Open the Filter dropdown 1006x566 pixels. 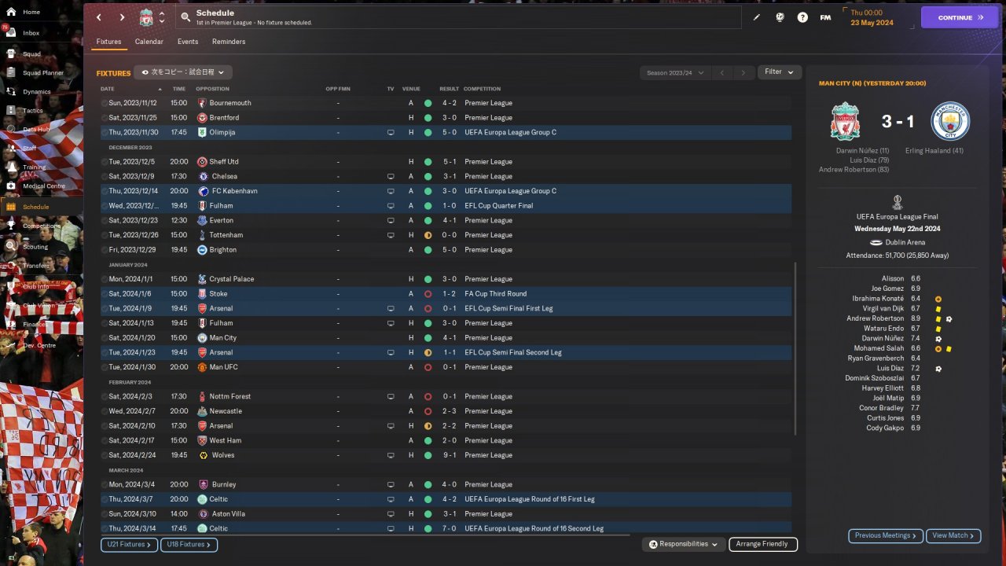coord(780,72)
